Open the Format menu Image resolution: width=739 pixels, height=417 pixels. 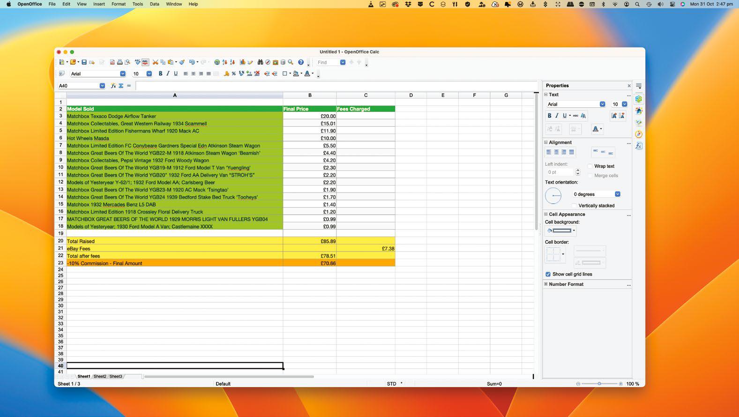click(x=119, y=4)
